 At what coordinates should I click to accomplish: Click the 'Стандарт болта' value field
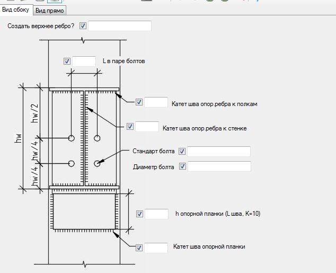pyautogui.click(x=219, y=152)
